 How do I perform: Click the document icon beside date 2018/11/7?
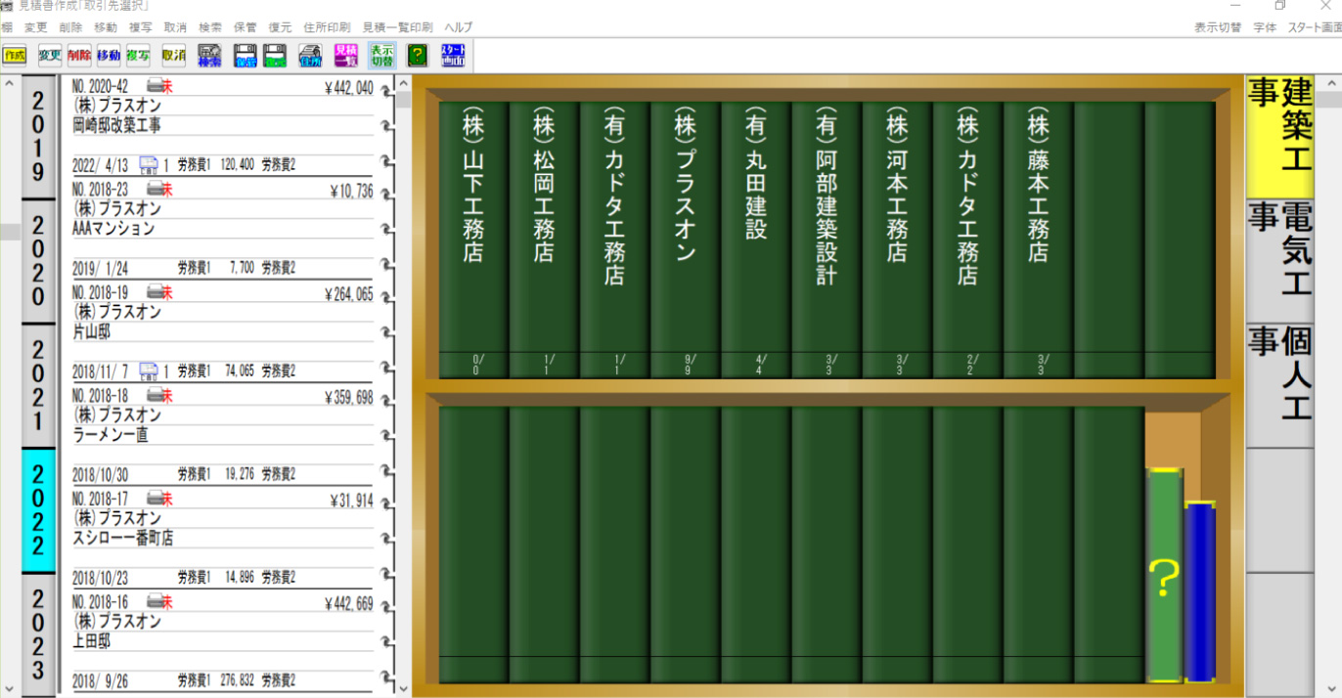coord(149,371)
